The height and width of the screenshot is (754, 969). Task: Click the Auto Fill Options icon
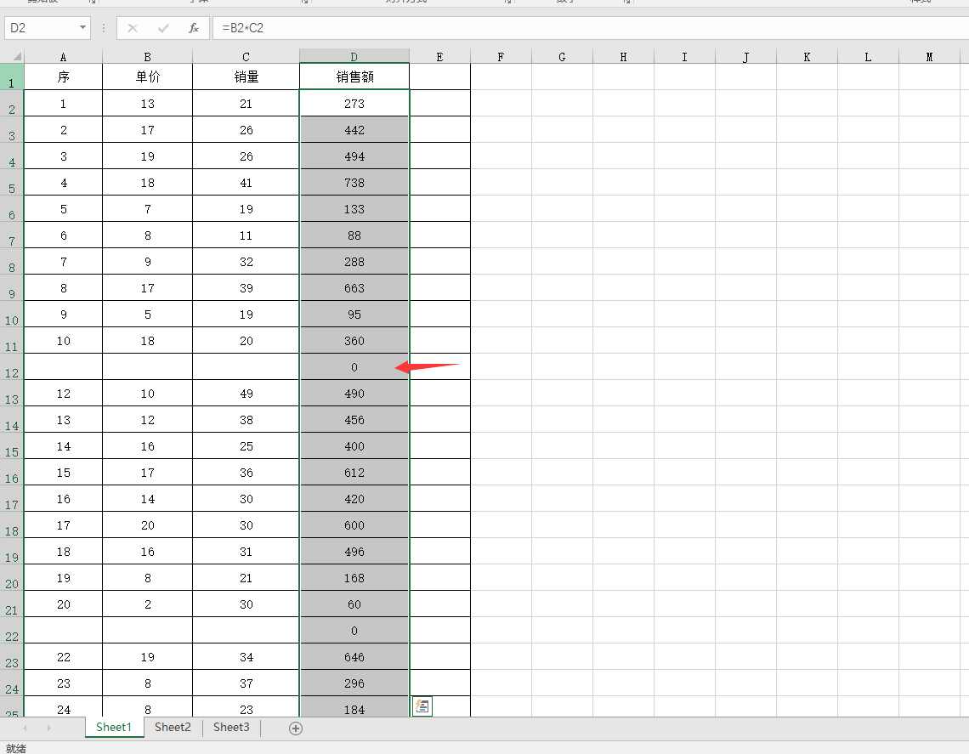tap(422, 706)
